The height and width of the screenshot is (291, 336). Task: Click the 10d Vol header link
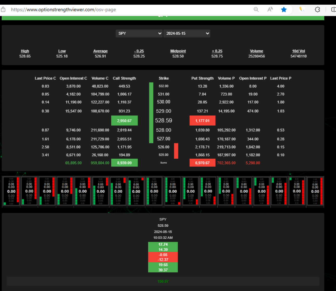pos(298,51)
